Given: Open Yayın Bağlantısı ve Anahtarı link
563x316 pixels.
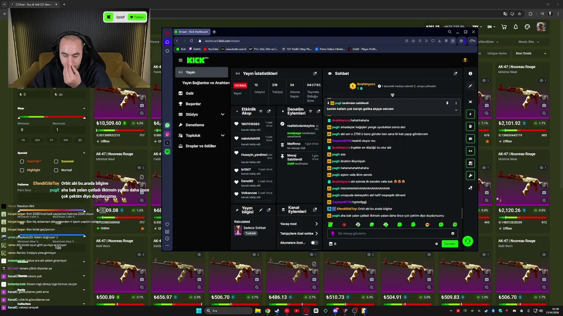Looking at the screenshot, I should pos(206,83).
